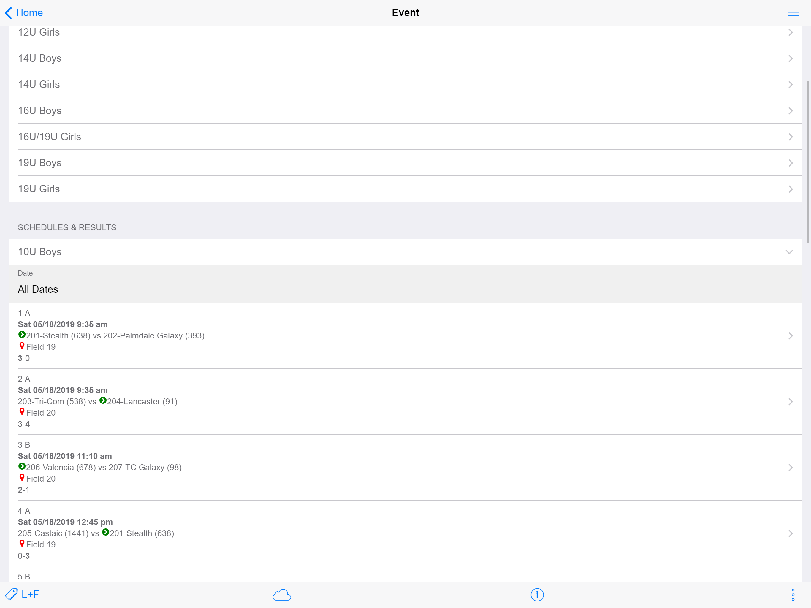Click the '0-3' score text
The image size is (811, 608).
pos(24,556)
